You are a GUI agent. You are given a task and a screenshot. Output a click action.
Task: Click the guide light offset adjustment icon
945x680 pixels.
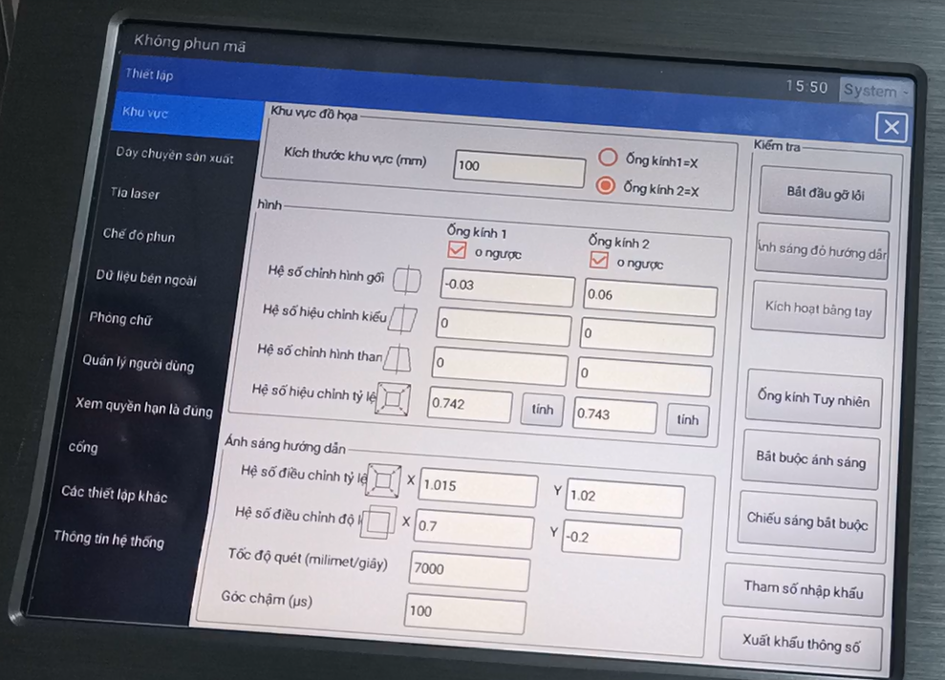[379, 521]
